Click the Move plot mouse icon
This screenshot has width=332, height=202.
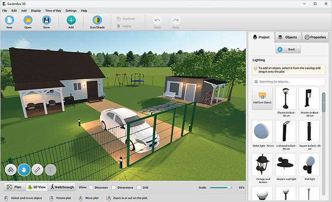pos(80,198)
